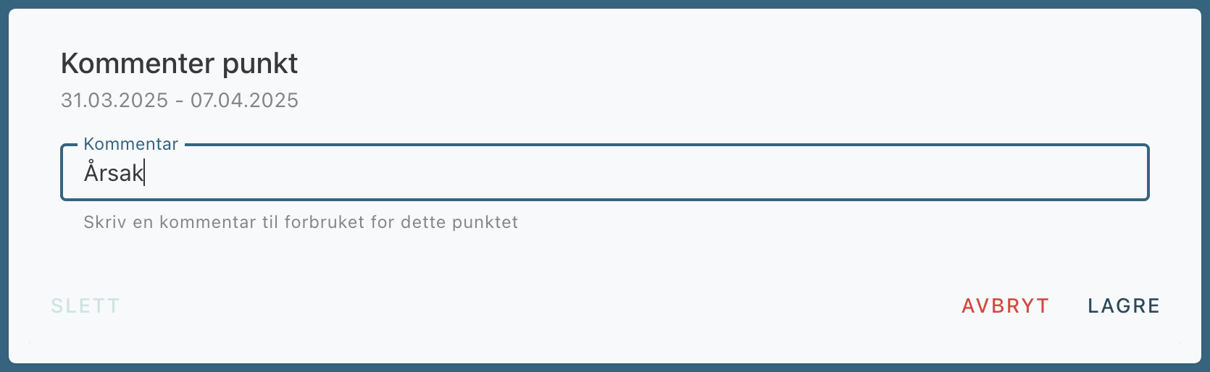Click the LAGRE button to save
The image size is (1210, 372).
coord(1123,306)
